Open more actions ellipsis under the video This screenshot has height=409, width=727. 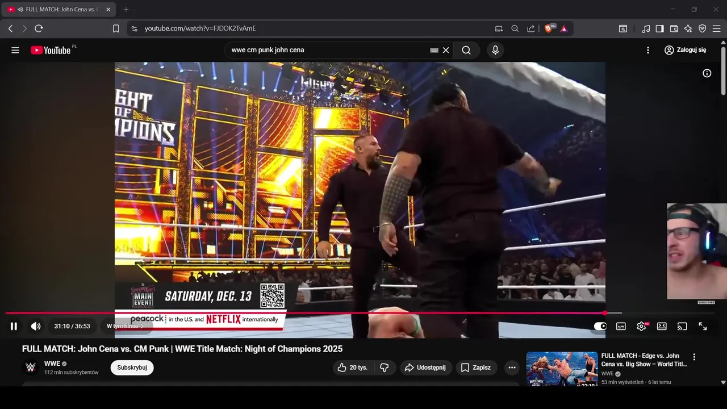512,368
